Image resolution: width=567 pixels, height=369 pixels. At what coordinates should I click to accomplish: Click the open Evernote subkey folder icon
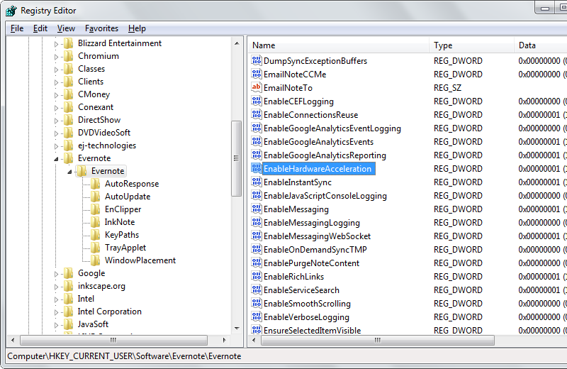[x=82, y=171]
